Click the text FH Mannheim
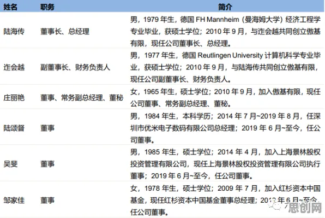325x218 pixels. [x=218, y=20]
